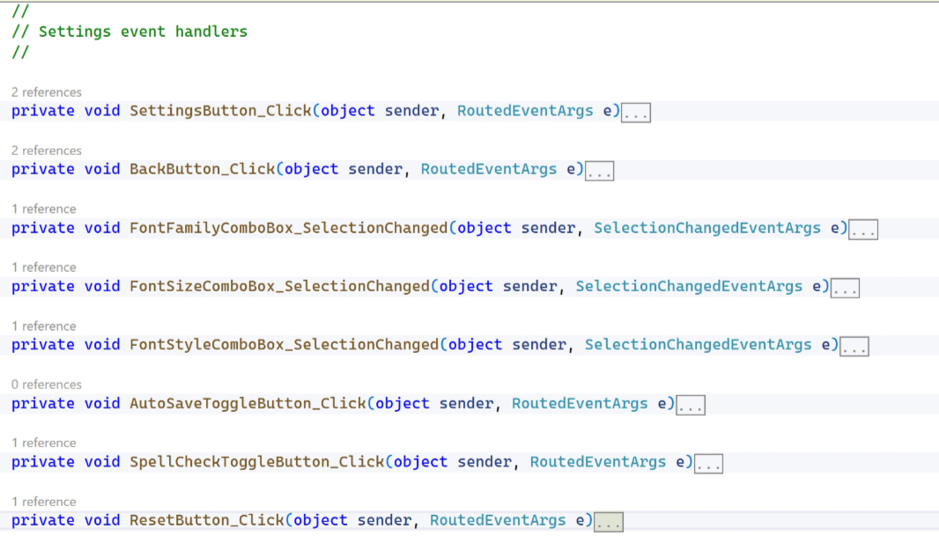Viewport: 939px width, 536px height.
Task: Click SelectionChangedEventArgs type in FontStyleComboBox handler
Action: click(x=698, y=345)
